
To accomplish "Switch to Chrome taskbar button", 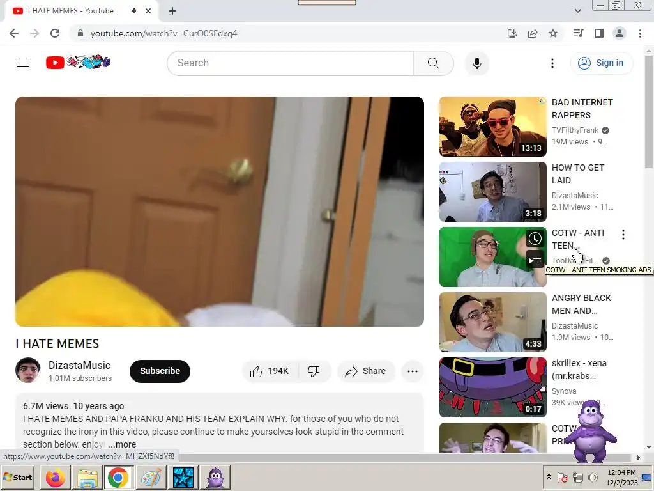I will pyautogui.click(x=118, y=477).
